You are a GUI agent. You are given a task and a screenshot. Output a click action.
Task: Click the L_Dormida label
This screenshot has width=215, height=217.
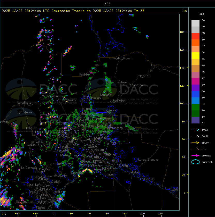(147, 179)
